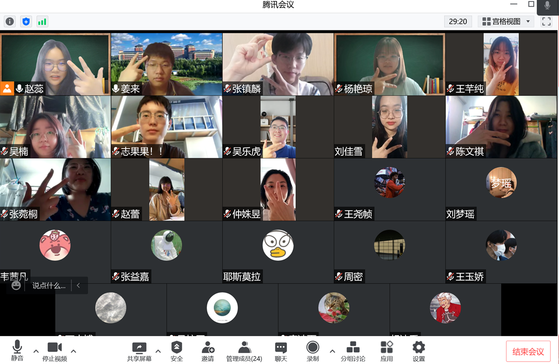
Task: Expand options arrow beside 共享屏幕
Action: [x=158, y=351]
